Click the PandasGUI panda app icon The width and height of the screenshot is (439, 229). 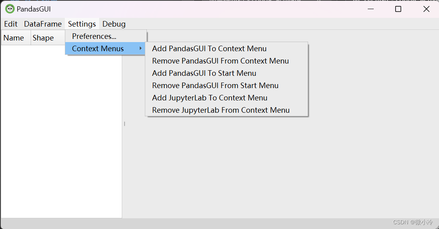point(10,9)
